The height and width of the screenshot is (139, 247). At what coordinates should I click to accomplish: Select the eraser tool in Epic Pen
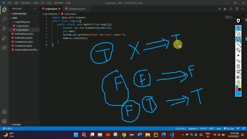click(x=238, y=50)
